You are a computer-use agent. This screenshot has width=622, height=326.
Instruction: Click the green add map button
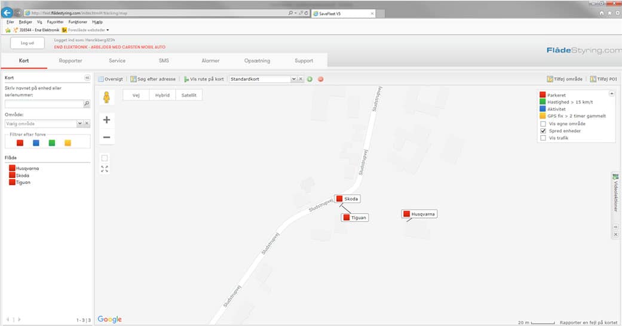310,79
